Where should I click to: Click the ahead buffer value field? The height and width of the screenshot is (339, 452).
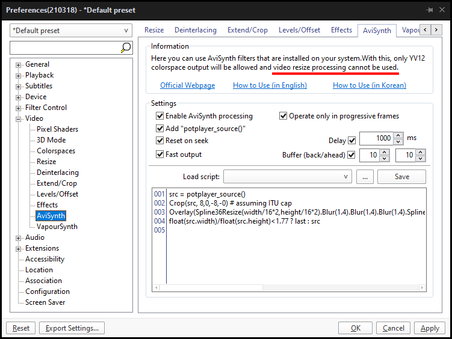[406, 156]
